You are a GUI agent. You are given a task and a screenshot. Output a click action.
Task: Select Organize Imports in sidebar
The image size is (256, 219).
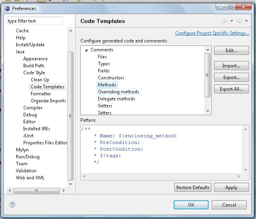[x=48, y=101]
